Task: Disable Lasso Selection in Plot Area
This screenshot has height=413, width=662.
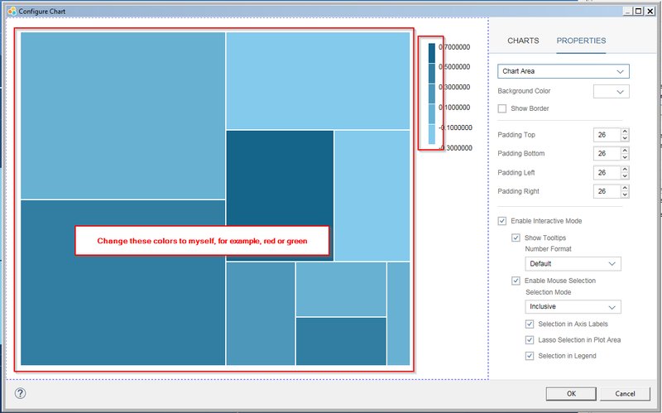Action: (x=530, y=340)
